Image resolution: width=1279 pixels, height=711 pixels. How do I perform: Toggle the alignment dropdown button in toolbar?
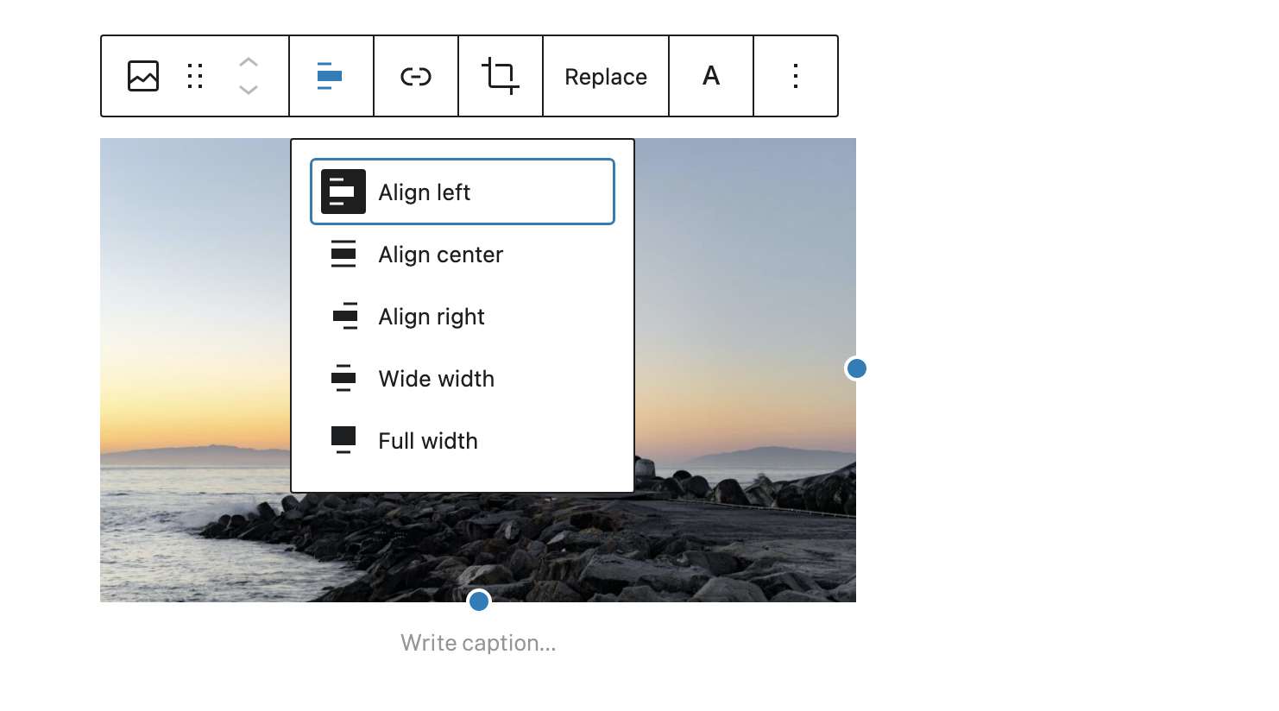tap(331, 76)
